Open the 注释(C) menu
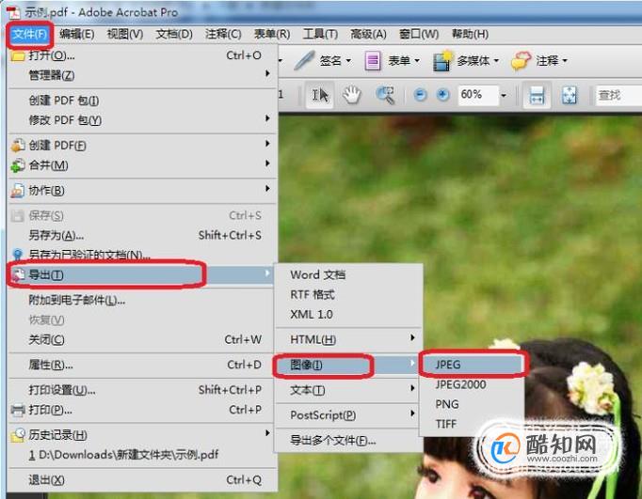This screenshot has height=499, width=642. pos(223,34)
